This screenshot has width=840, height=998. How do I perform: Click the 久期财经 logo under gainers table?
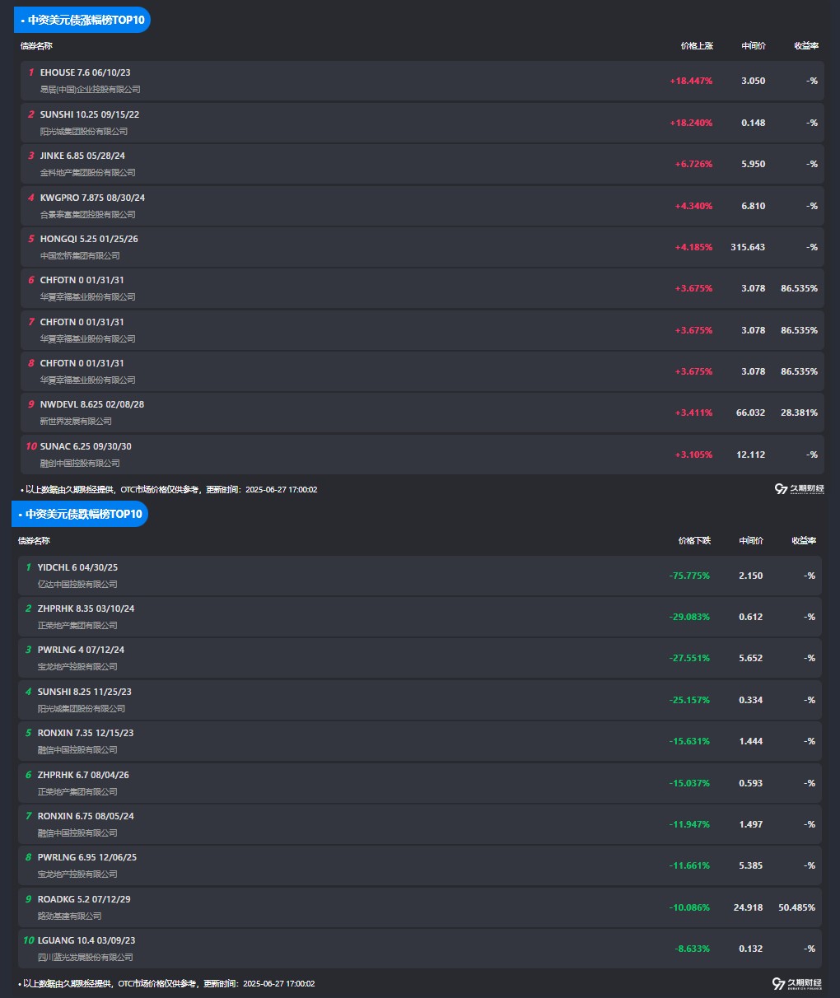coord(798,489)
